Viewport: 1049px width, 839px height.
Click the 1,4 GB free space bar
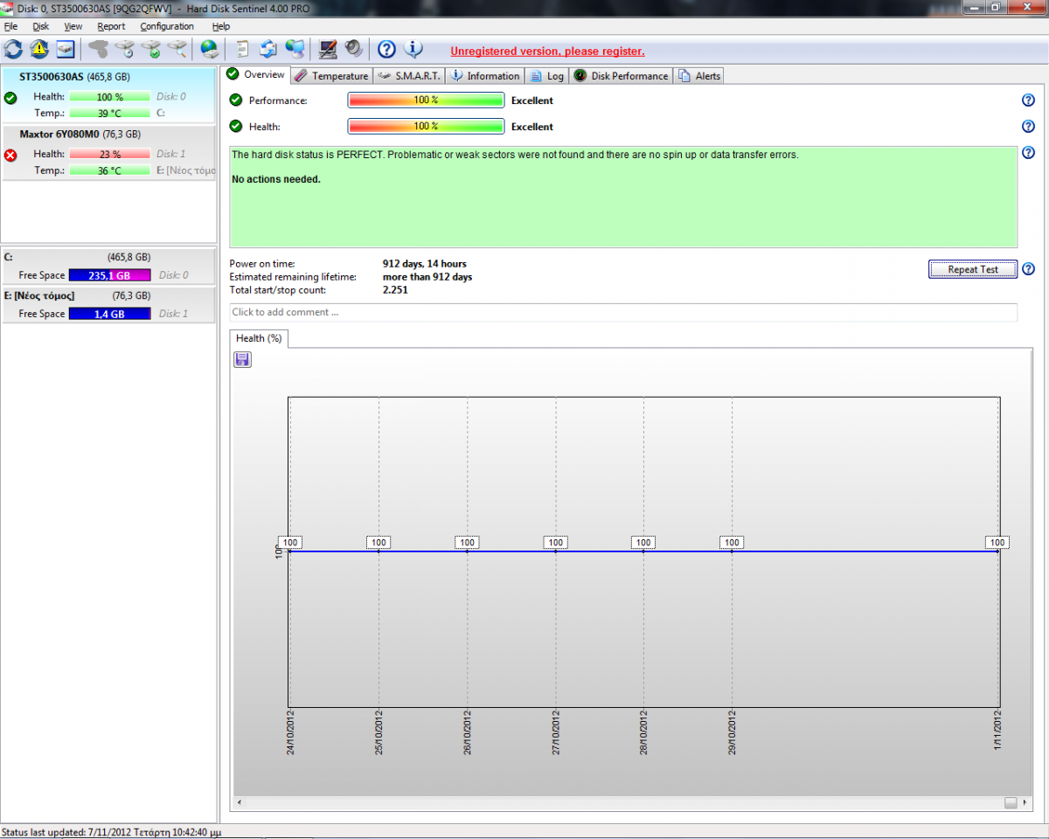tap(109, 314)
